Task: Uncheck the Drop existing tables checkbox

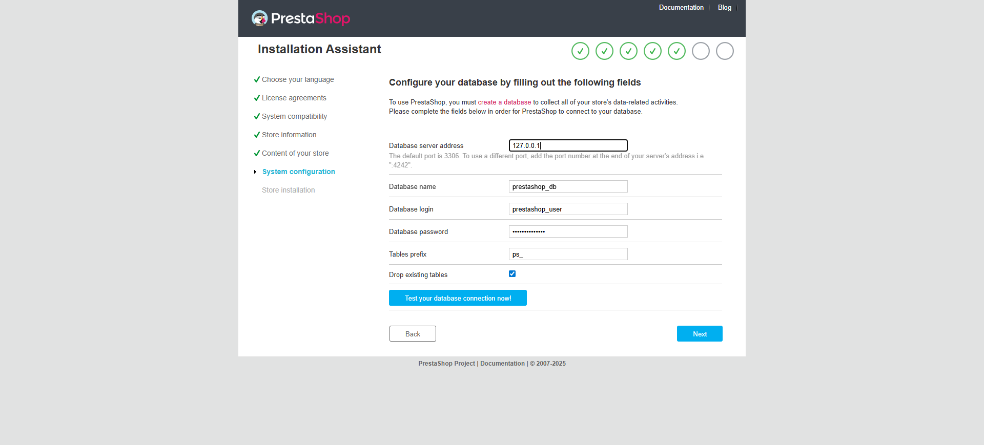Action: pos(512,274)
